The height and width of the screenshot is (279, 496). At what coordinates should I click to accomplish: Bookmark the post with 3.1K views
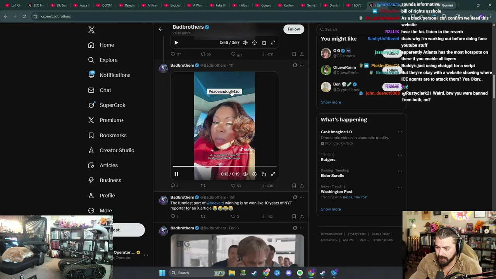(x=294, y=186)
